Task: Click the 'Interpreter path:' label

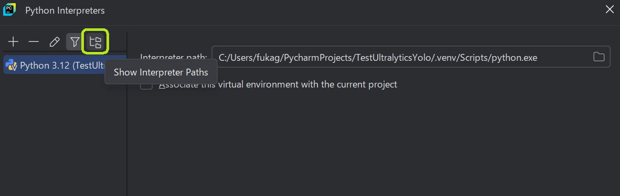Action: click(x=174, y=57)
